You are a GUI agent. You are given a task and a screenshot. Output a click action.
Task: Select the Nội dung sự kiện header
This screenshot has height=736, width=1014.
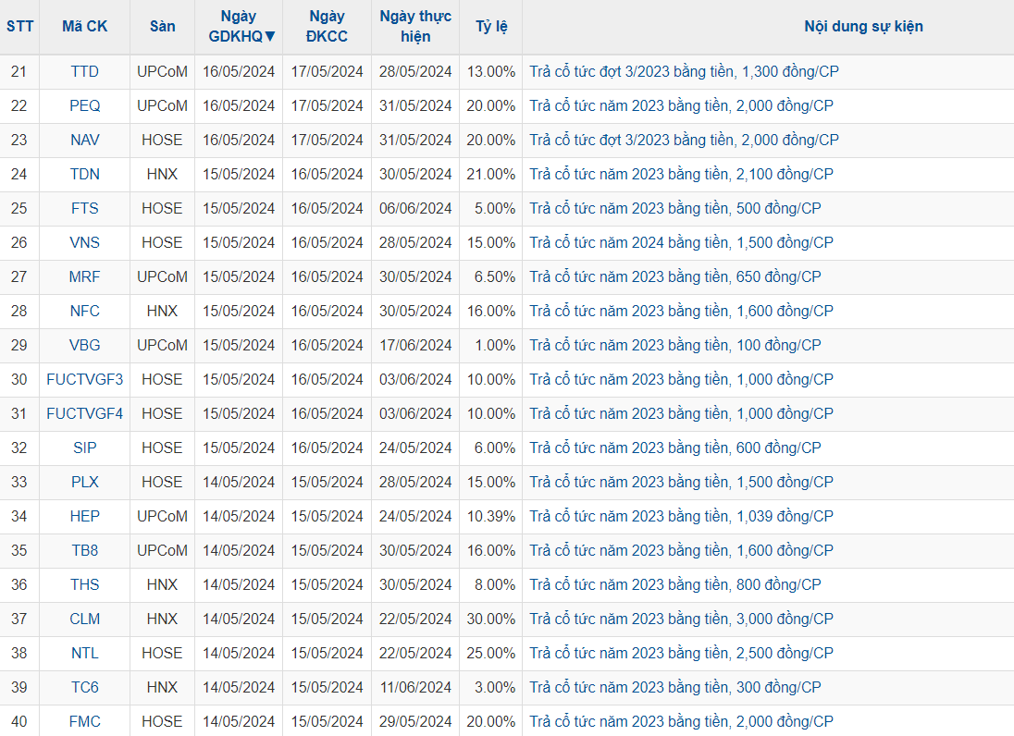point(863,26)
